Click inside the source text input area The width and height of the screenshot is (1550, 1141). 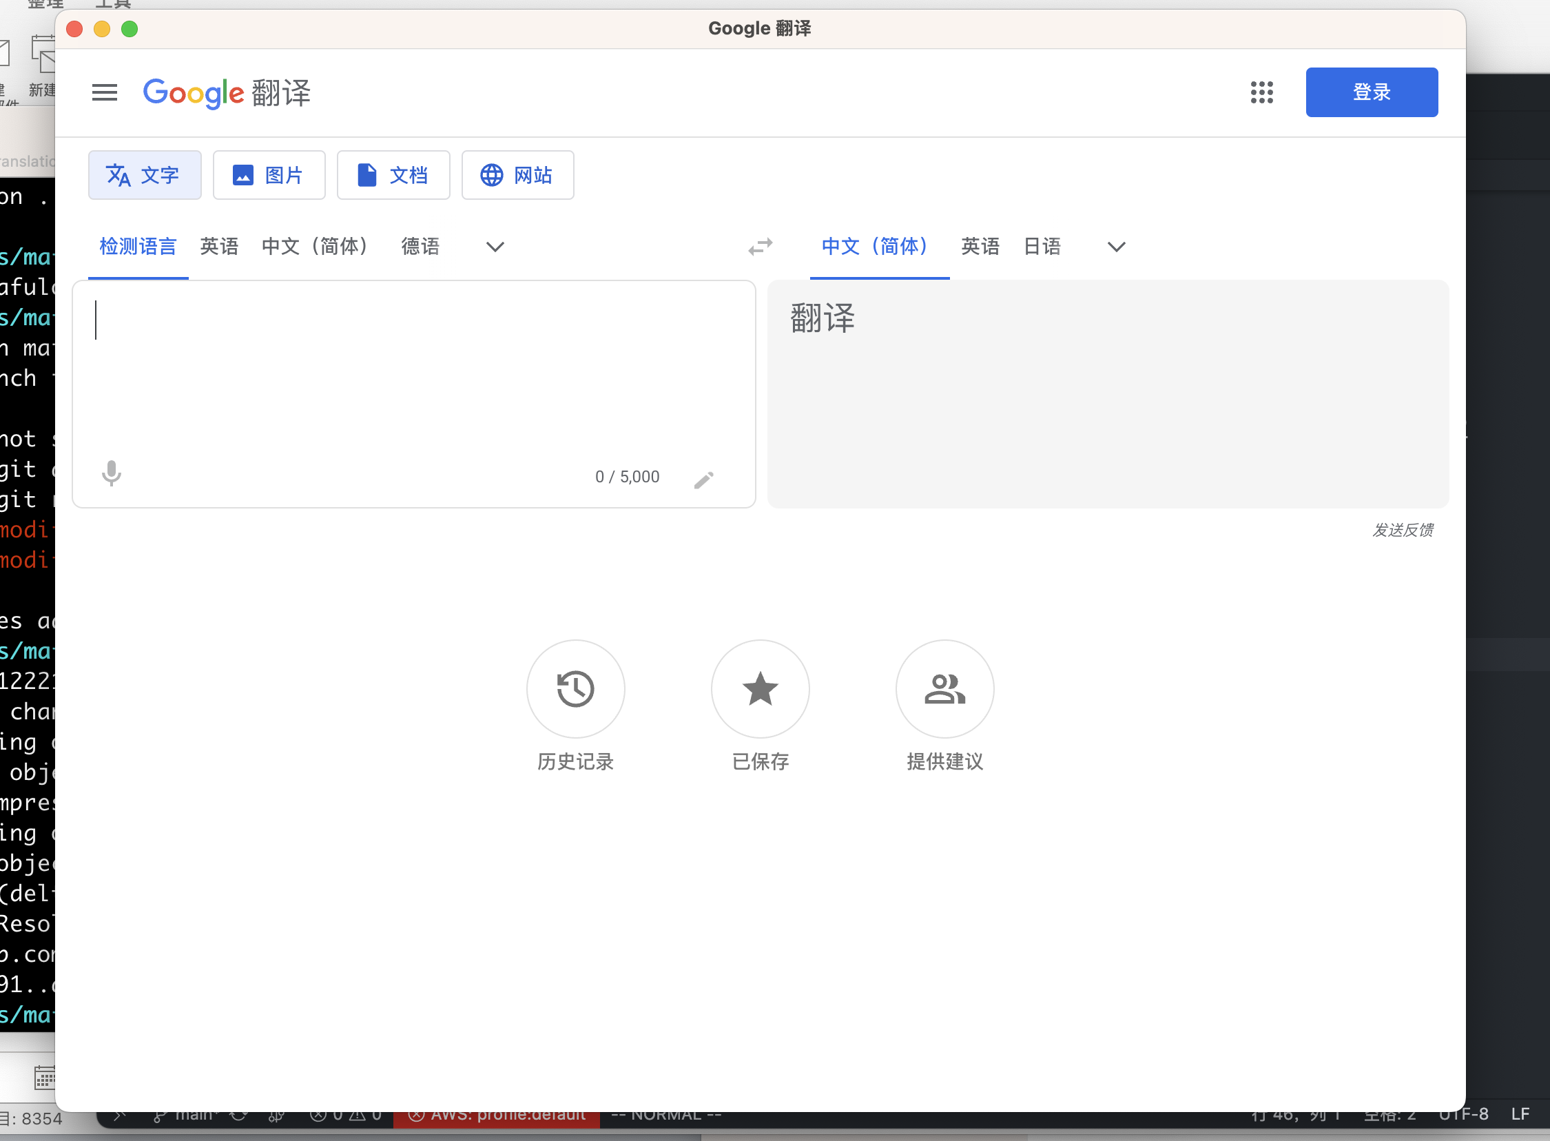pos(413,373)
